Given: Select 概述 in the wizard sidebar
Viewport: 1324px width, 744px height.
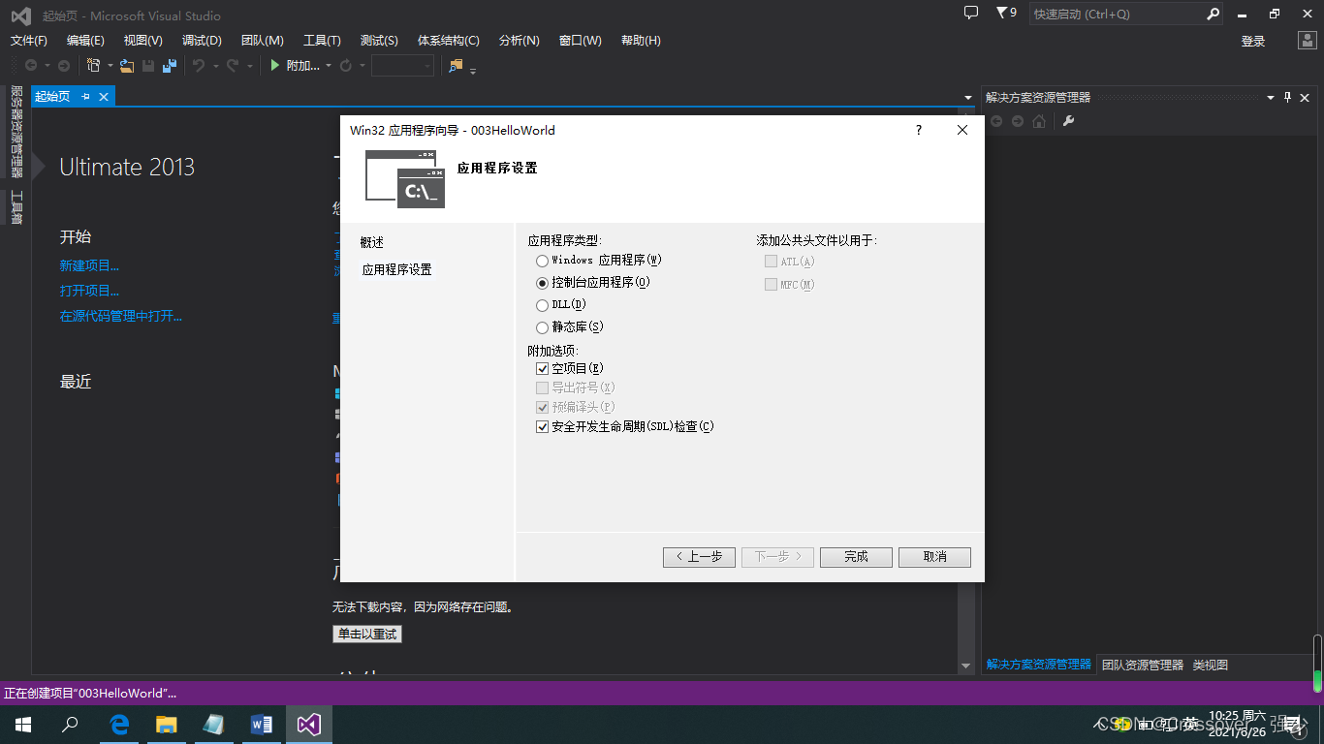Looking at the screenshot, I should tap(372, 243).
